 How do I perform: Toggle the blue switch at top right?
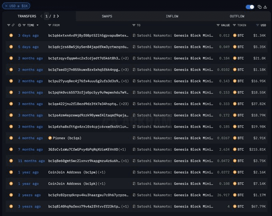(250, 7)
